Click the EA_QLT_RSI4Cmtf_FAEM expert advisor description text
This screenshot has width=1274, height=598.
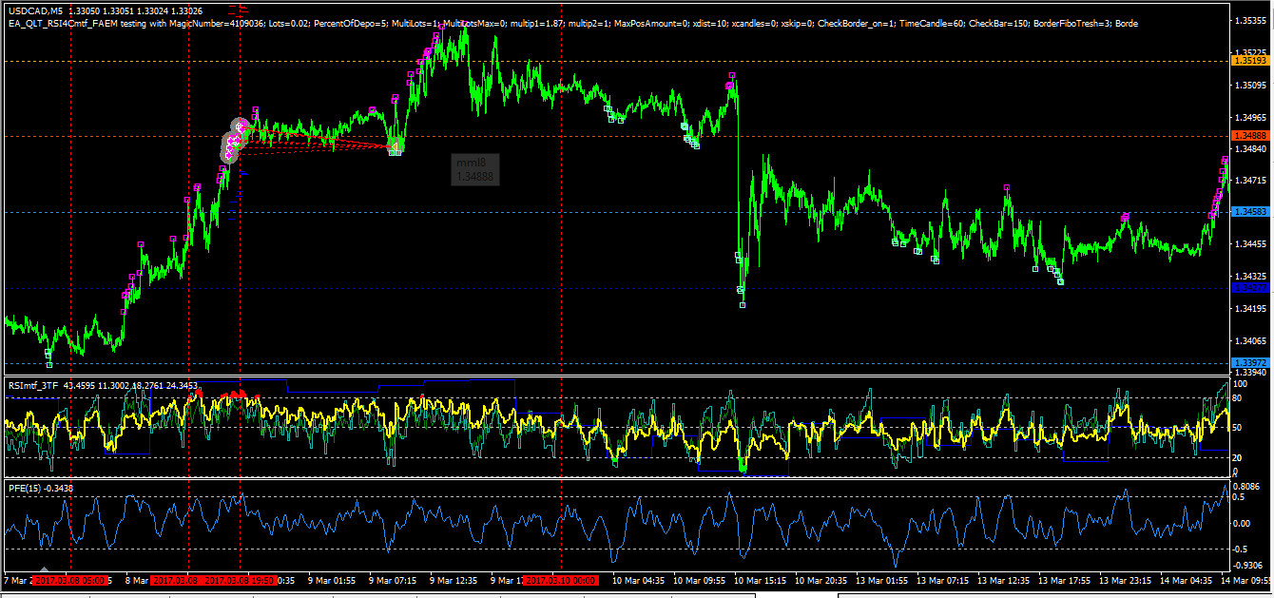tap(572, 23)
